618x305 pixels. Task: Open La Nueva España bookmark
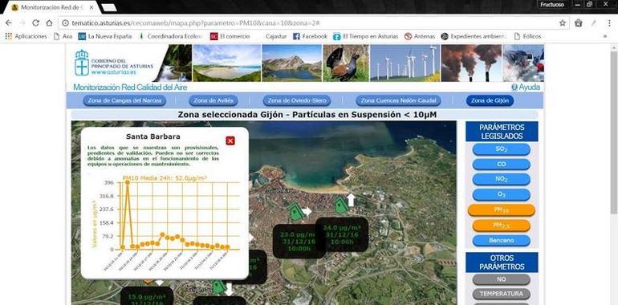pos(105,36)
